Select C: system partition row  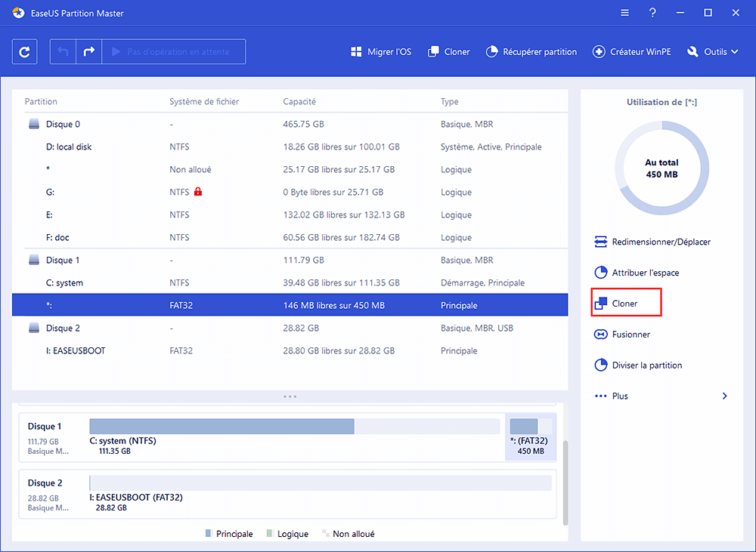pyautogui.click(x=290, y=282)
